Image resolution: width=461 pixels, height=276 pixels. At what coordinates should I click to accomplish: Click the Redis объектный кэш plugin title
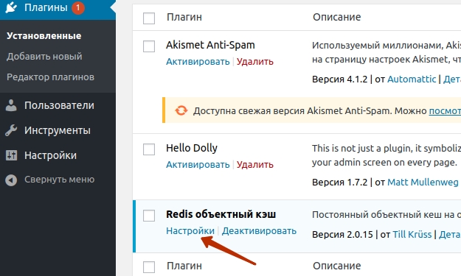(x=221, y=214)
